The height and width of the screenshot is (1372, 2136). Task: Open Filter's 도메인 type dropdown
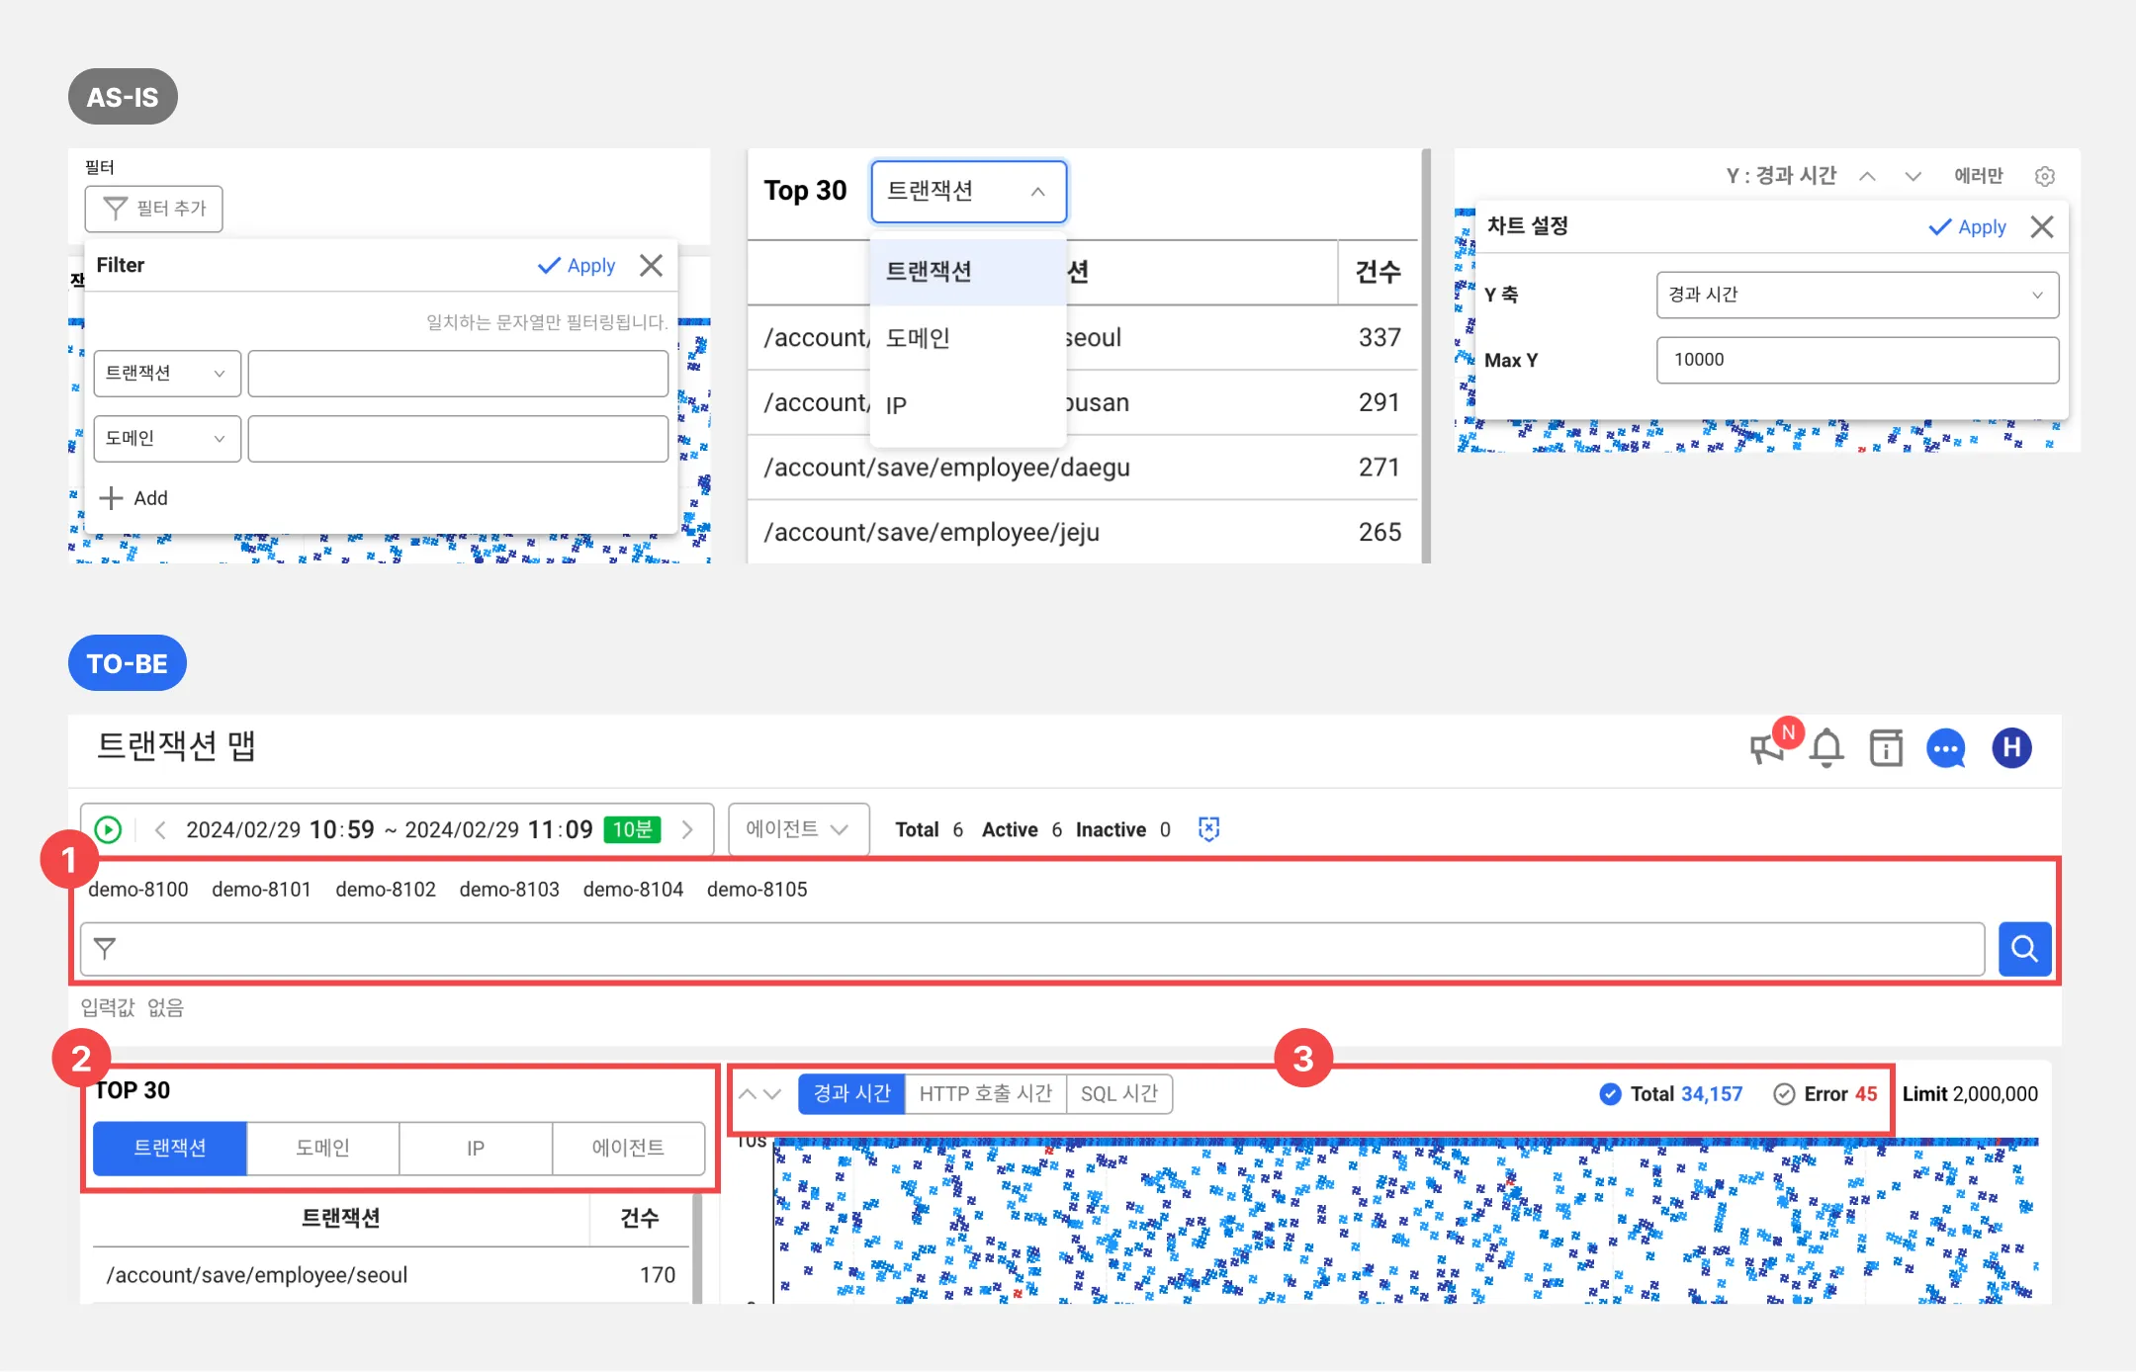pyautogui.click(x=167, y=439)
